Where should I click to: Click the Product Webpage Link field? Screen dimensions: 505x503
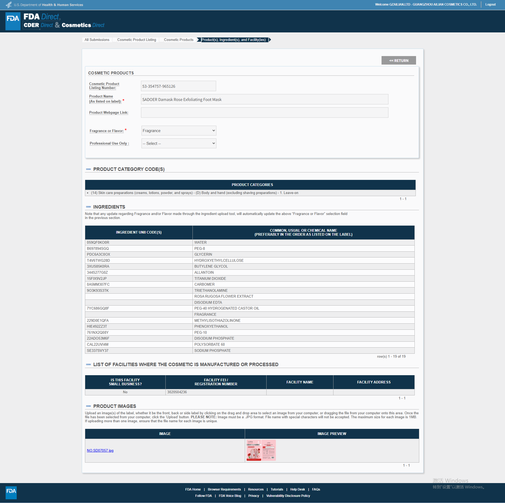pos(264,113)
